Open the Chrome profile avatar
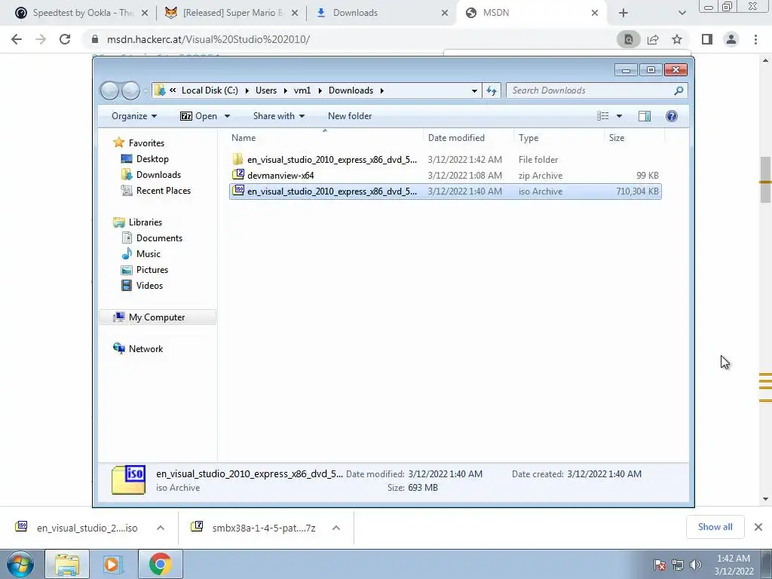 [x=731, y=39]
